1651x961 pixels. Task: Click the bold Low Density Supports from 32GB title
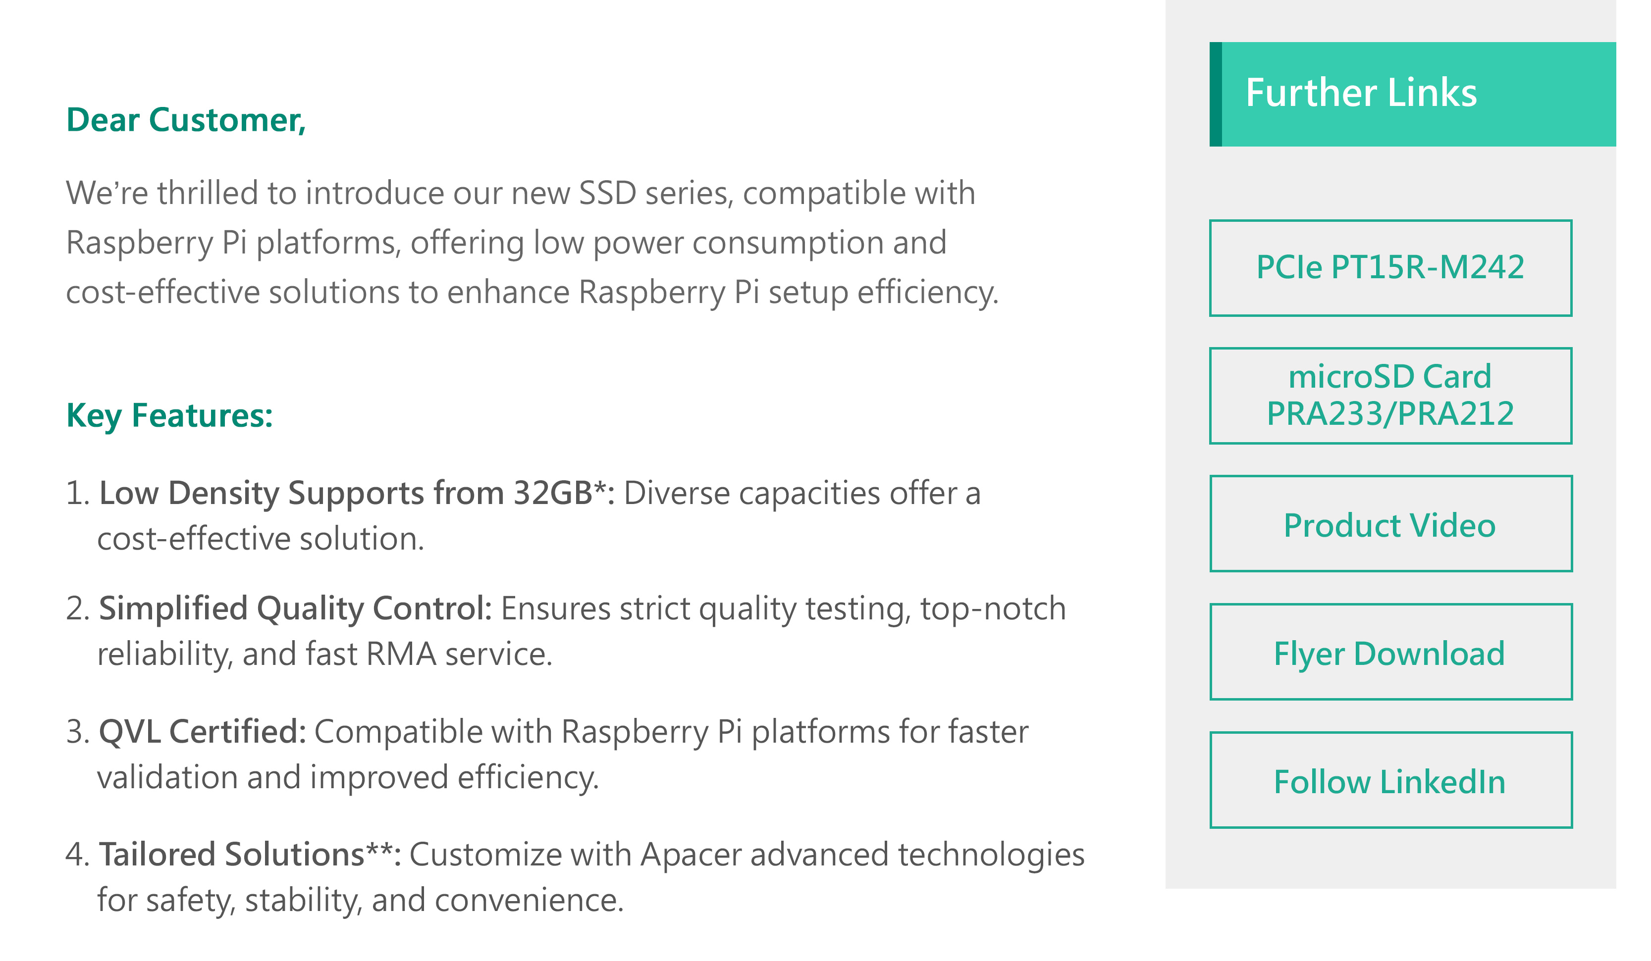pyautogui.click(x=356, y=494)
